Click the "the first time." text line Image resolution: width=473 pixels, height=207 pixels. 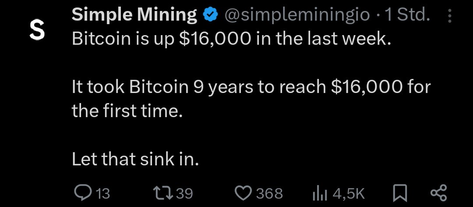(127, 111)
